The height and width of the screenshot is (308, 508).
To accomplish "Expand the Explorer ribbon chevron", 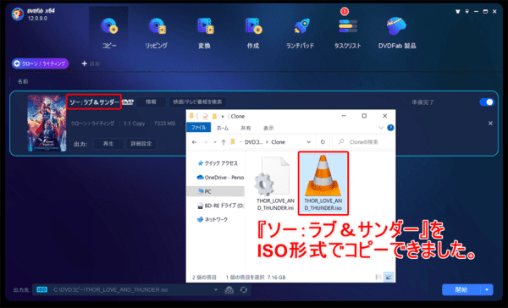I will (x=381, y=128).
